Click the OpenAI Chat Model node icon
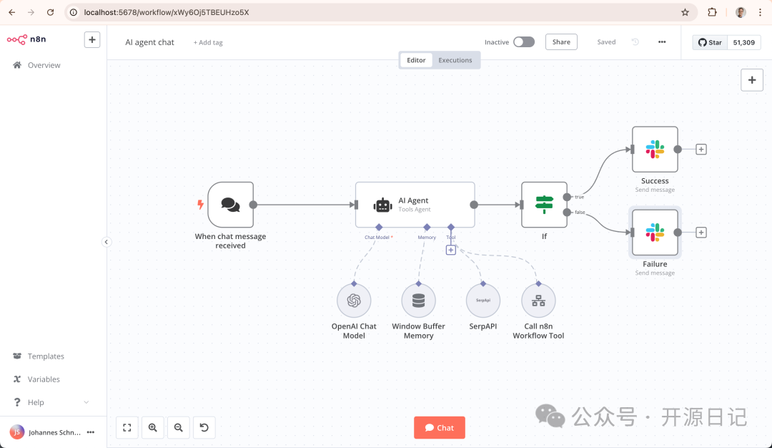 pos(354,301)
